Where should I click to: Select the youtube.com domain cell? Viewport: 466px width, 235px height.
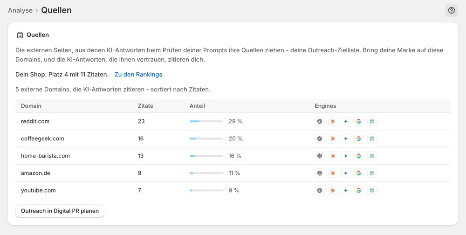[38, 190]
